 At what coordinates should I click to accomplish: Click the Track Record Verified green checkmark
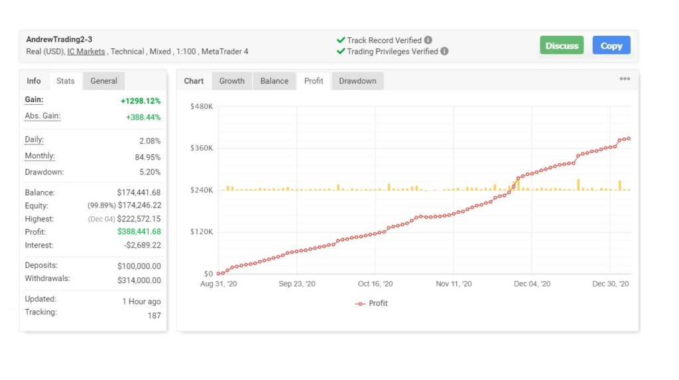(341, 40)
